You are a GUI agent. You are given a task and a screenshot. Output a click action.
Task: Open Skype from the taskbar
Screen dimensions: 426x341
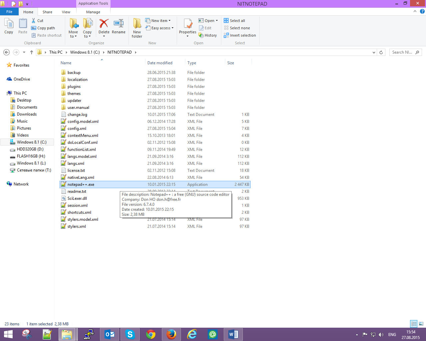pos(130,334)
